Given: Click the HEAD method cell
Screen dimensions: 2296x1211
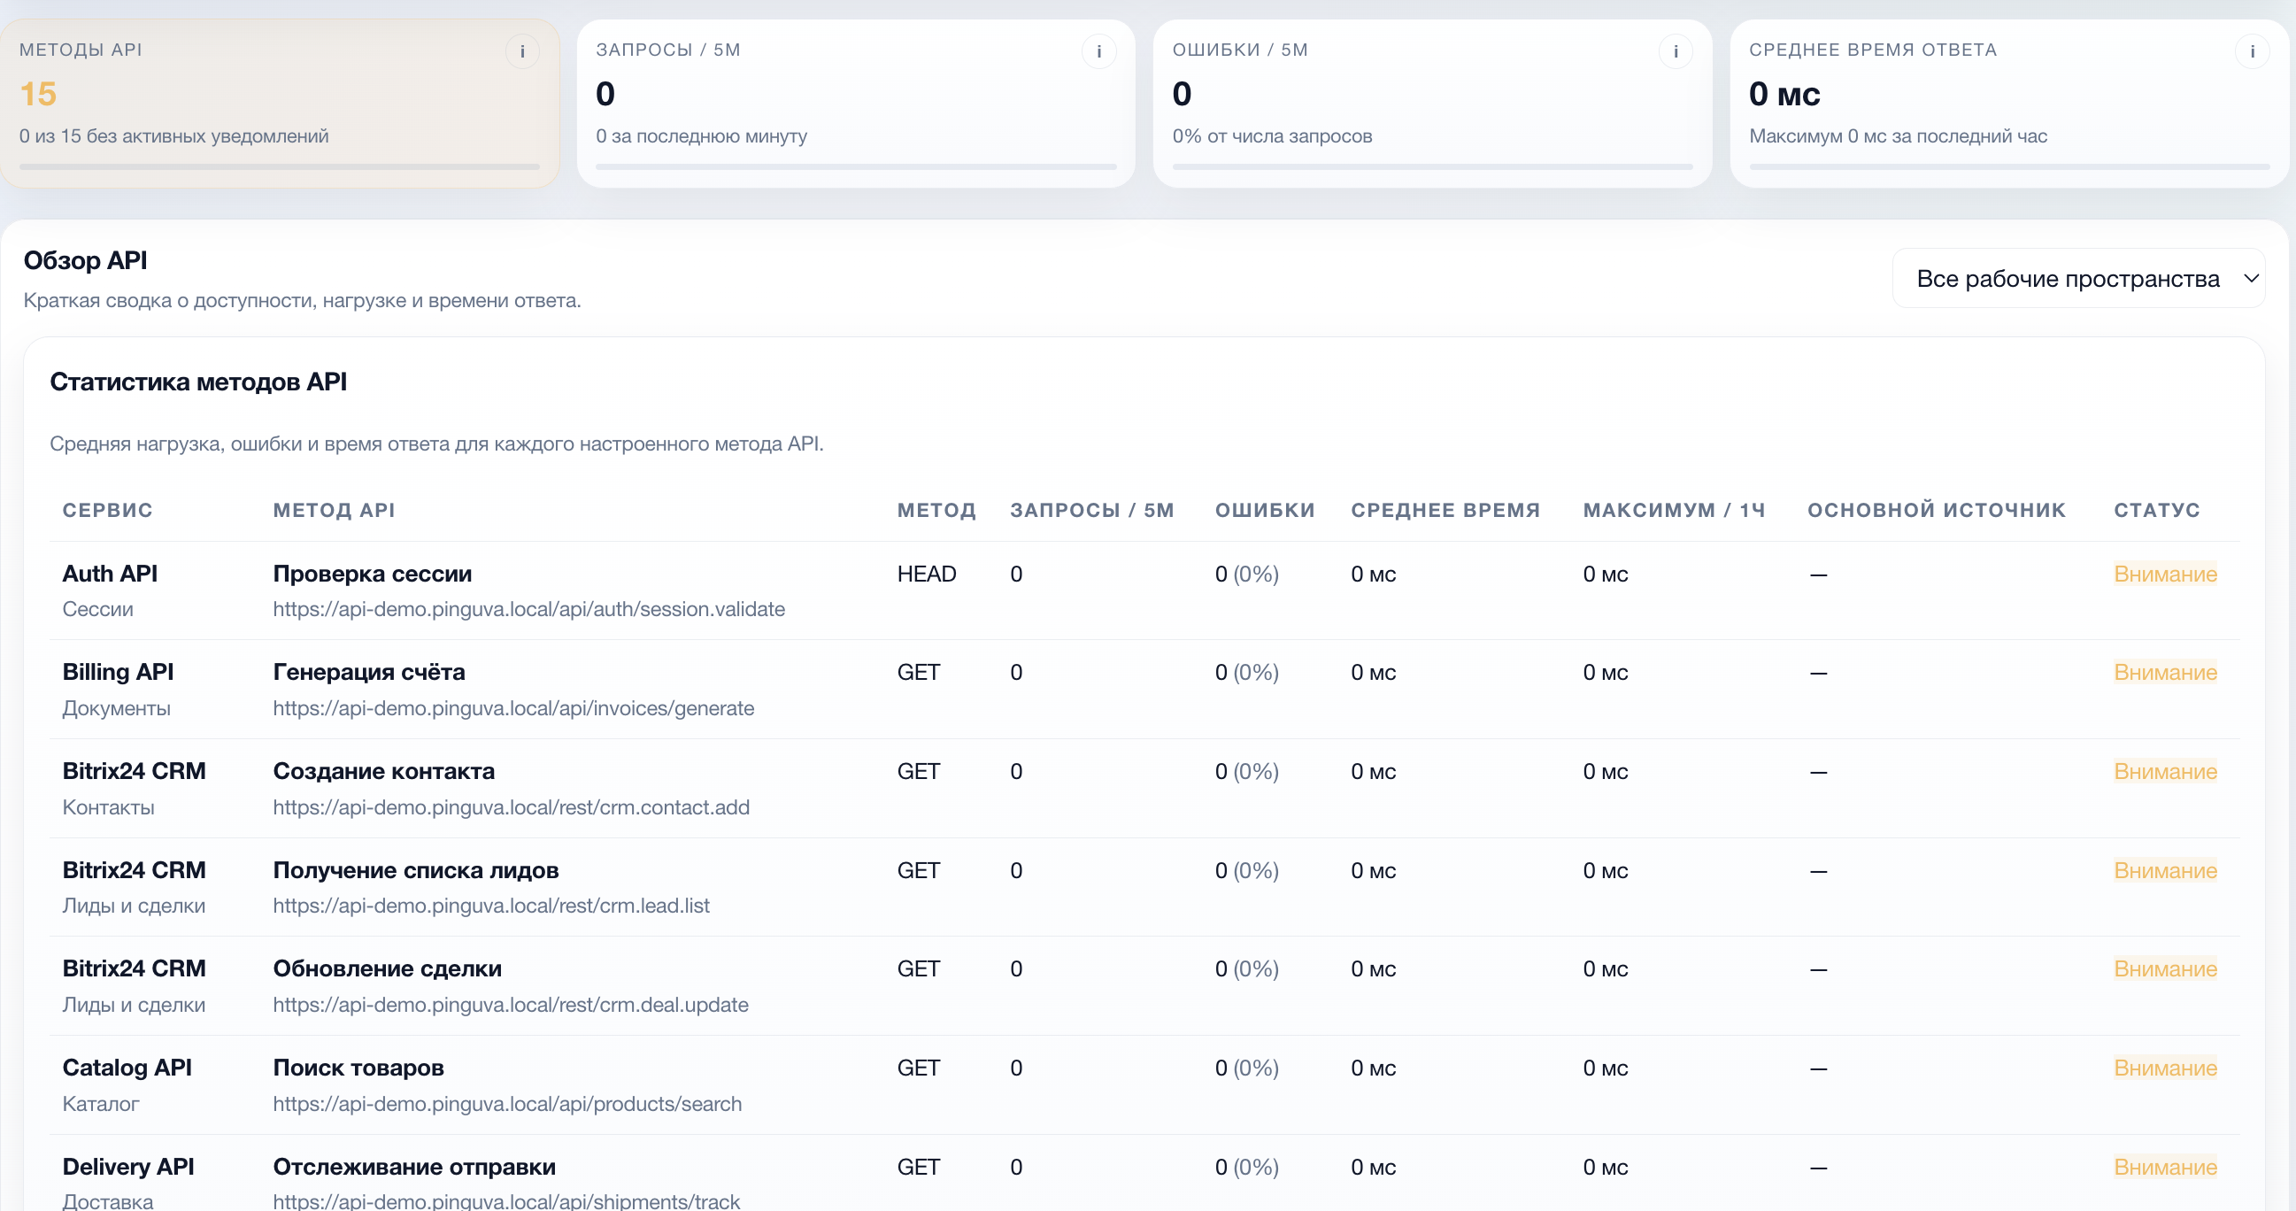Looking at the screenshot, I should 926,574.
